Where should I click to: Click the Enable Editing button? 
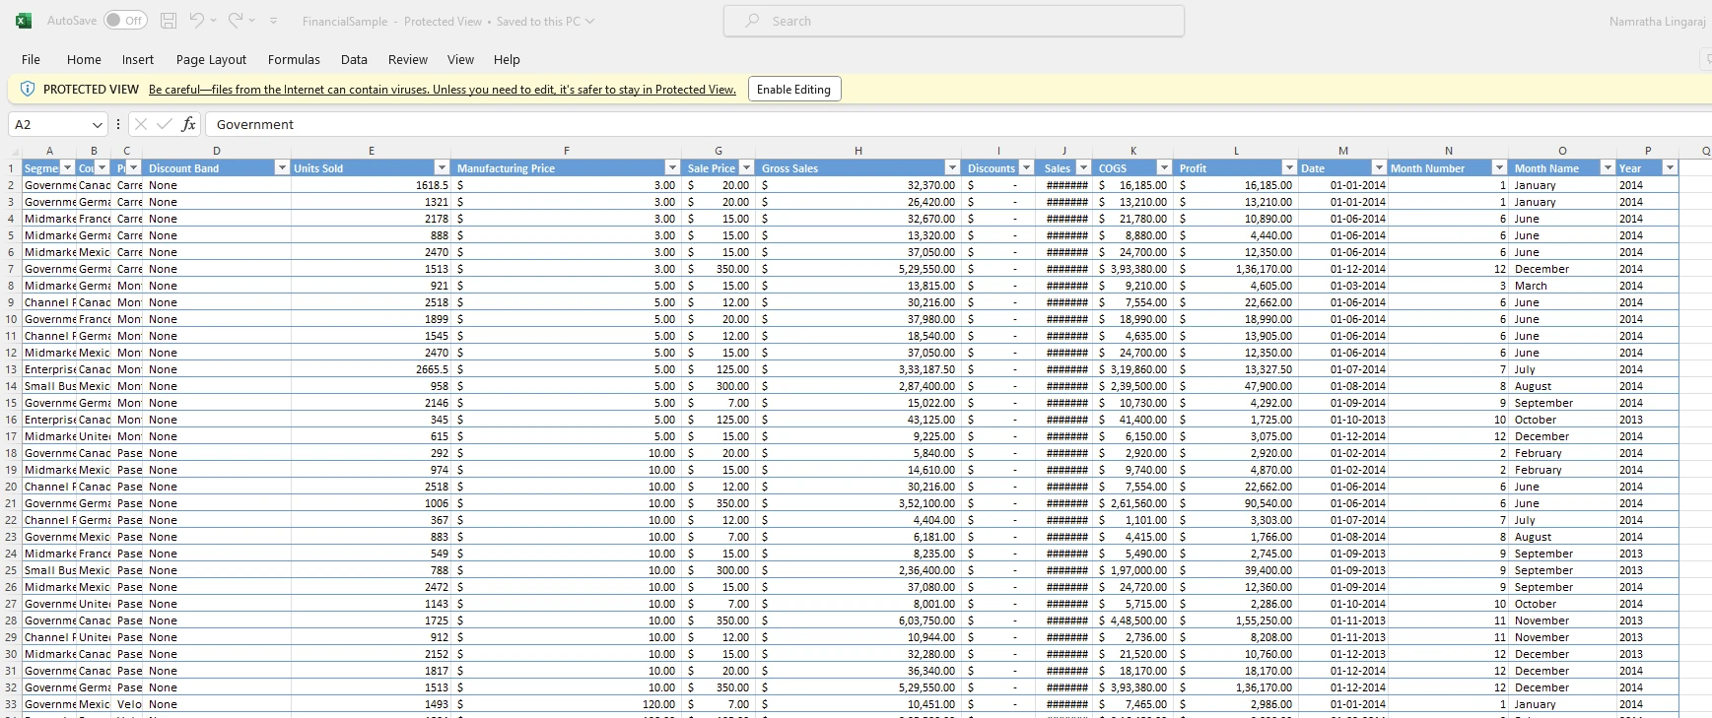pyautogui.click(x=793, y=90)
